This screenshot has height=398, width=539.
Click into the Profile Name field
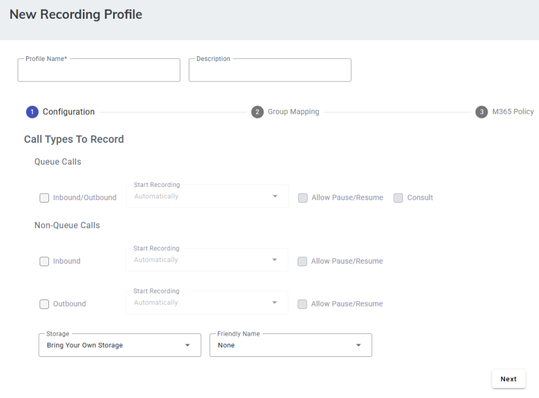pyautogui.click(x=99, y=71)
